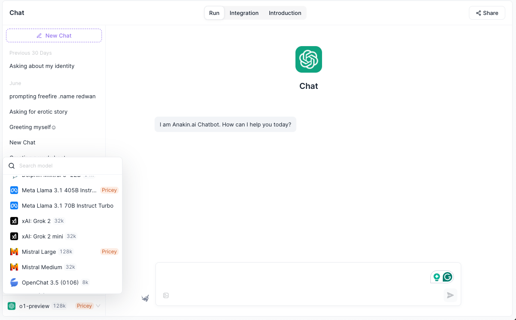Screen dimensions: 516x320
Task: Click the pencil icon in New Chat
Action: pyautogui.click(x=39, y=35)
